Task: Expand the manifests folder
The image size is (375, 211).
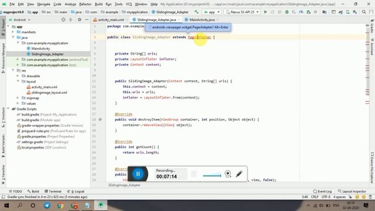Action: (13, 32)
